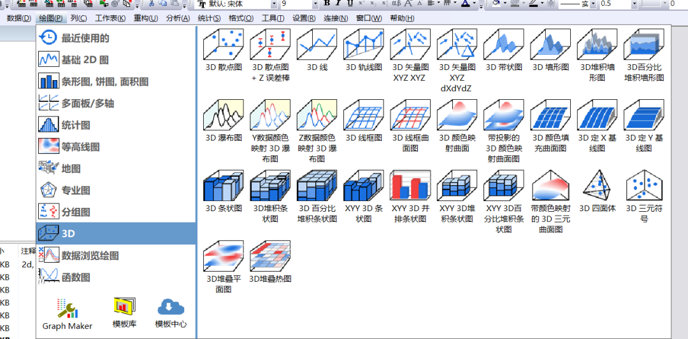
Task: Select the 3D 墙形图 plot
Action: click(x=550, y=50)
